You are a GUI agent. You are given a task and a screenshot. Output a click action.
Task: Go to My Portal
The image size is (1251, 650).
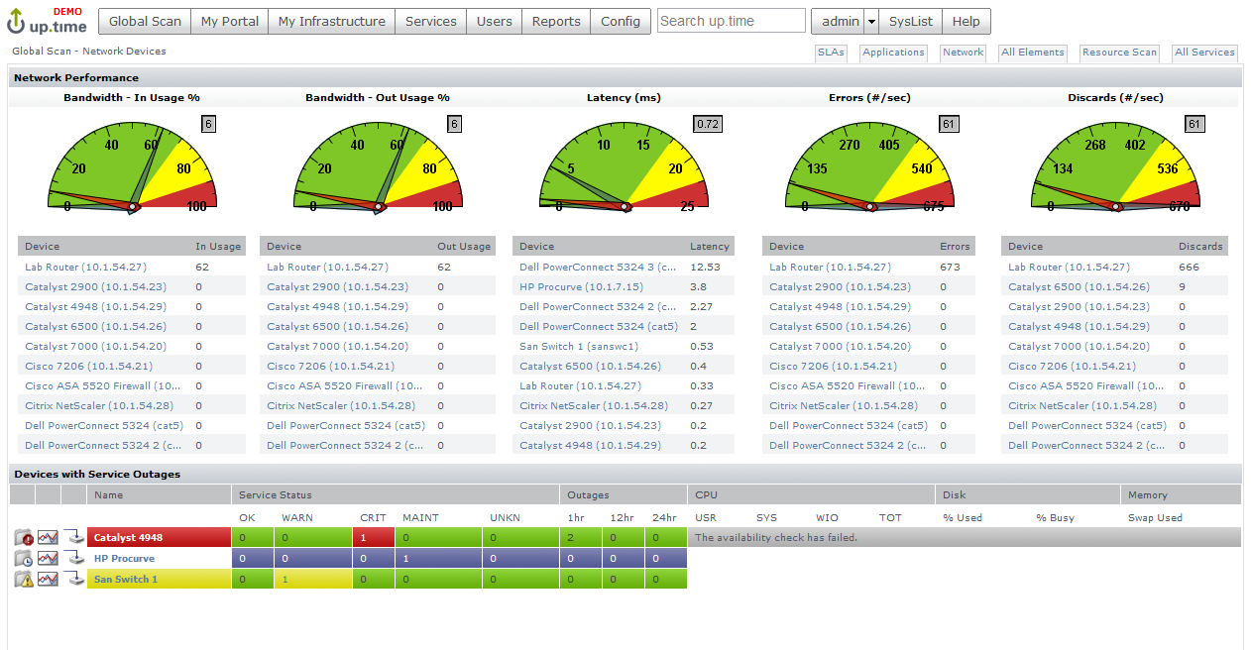(229, 21)
